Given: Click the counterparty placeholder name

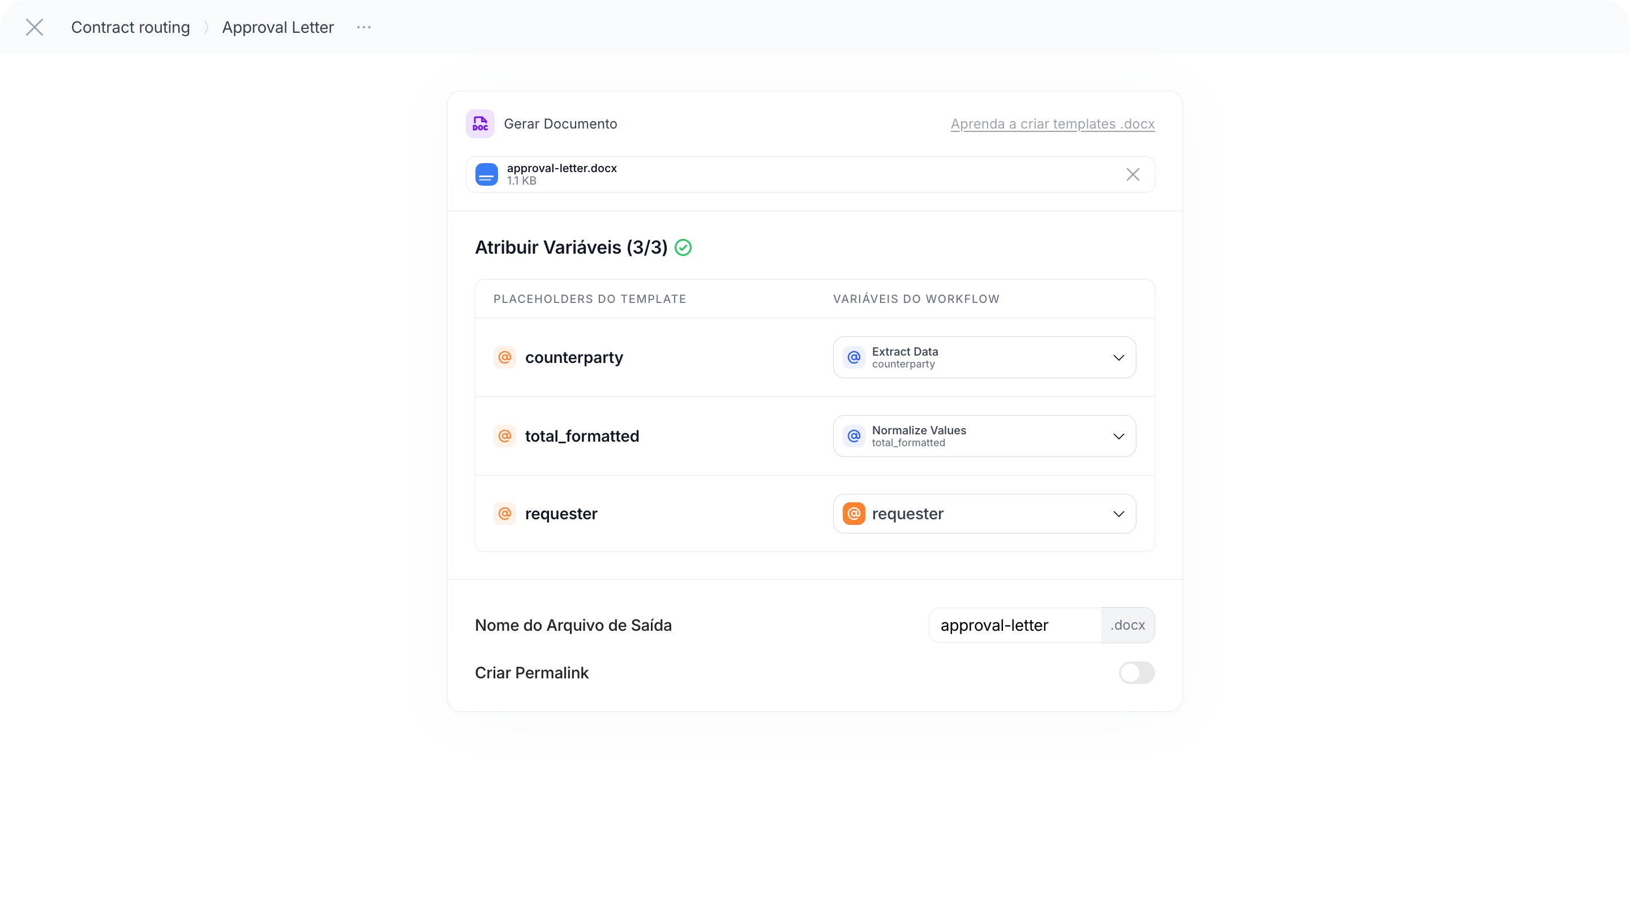Looking at the screenshot, I should (574, 357).
